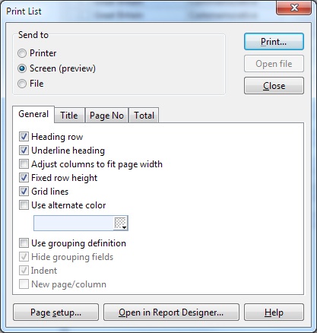Uncheck the Heading row checkbox
Screen dimensions: 317x333
point(24,137)
